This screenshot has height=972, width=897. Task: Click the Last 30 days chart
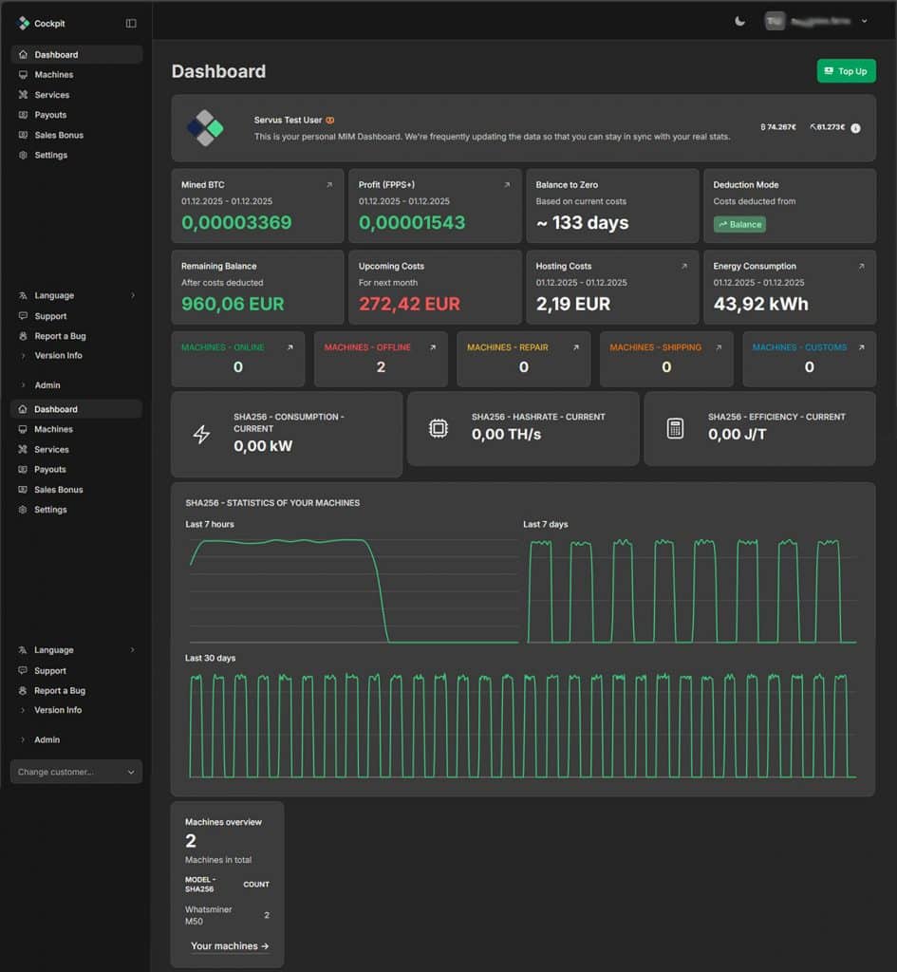[521, 725]
